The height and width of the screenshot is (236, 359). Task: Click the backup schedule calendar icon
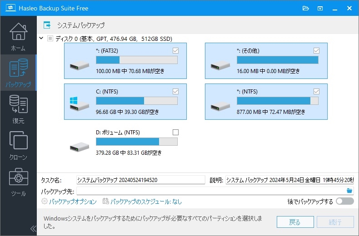[105, 201]
